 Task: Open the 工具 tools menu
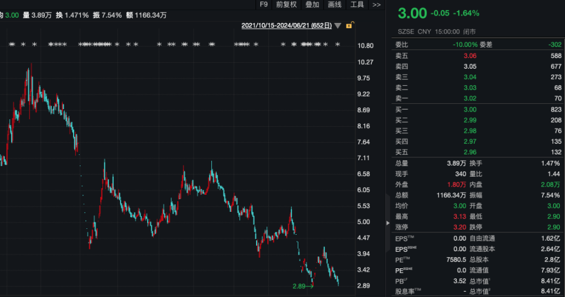pyautogui.click(x=357, y=5)
